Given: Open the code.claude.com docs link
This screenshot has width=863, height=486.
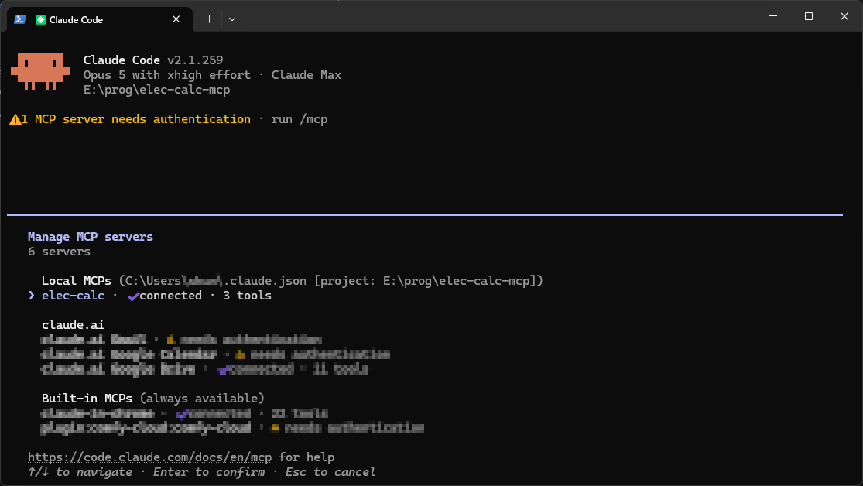Looking at the screenshot, I should click(149, 457).
